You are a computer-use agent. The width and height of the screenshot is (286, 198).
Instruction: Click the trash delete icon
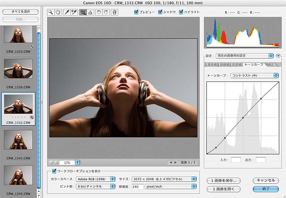pyautogui.click(x=114, y=12)
